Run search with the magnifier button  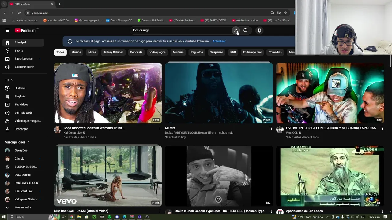tap(246, 30)
